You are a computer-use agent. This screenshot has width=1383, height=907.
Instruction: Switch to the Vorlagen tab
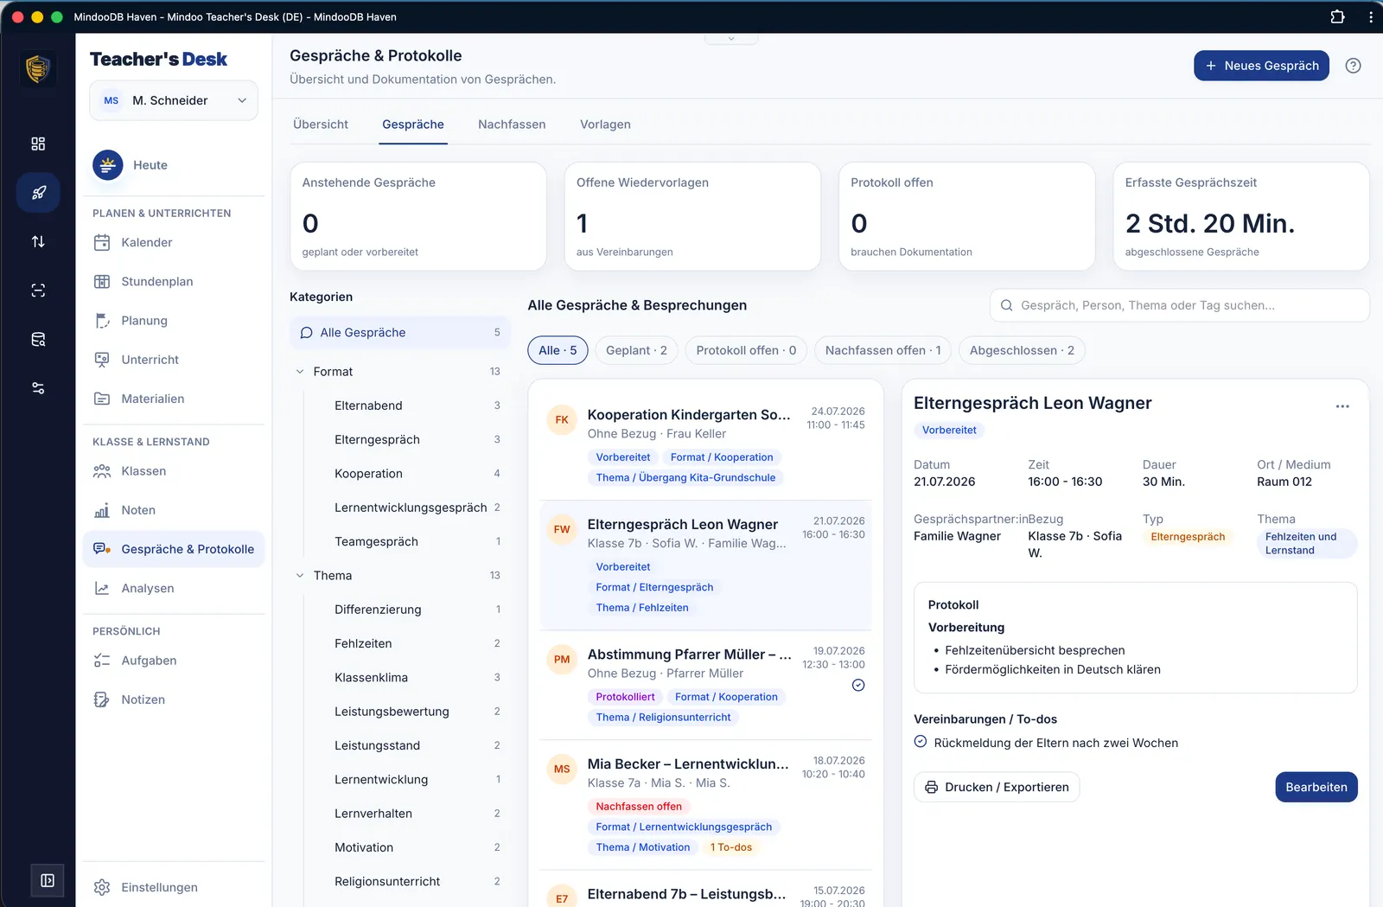(x=605, y=125)
